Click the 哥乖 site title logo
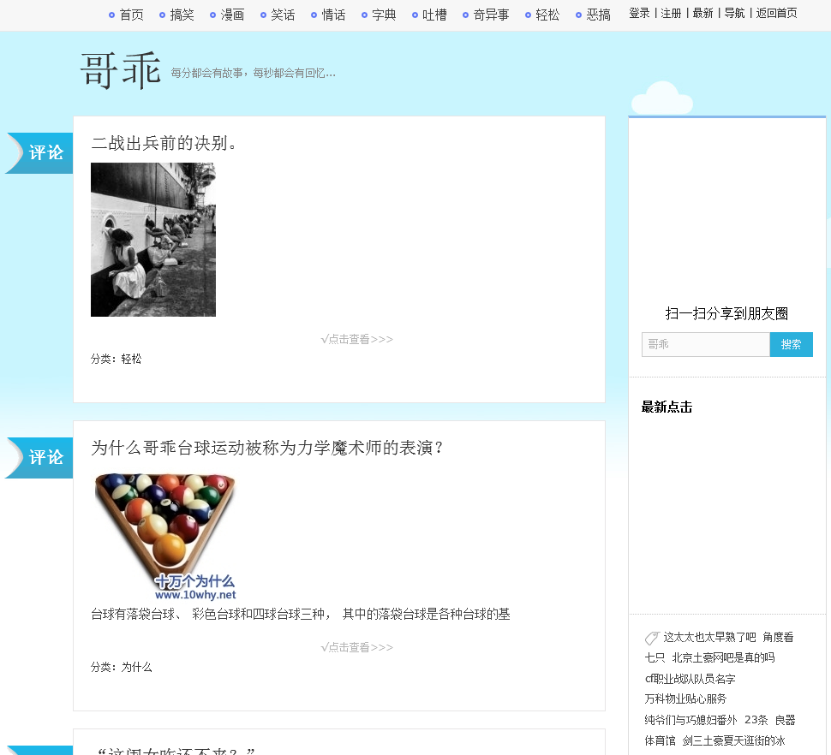The image size is (831, 755). click(x=120, y=70)
